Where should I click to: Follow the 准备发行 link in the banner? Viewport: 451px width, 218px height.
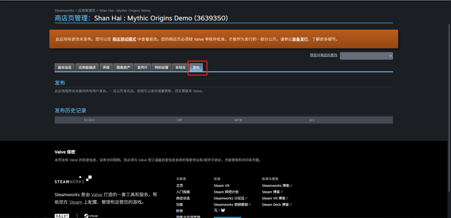coord(300,39)
